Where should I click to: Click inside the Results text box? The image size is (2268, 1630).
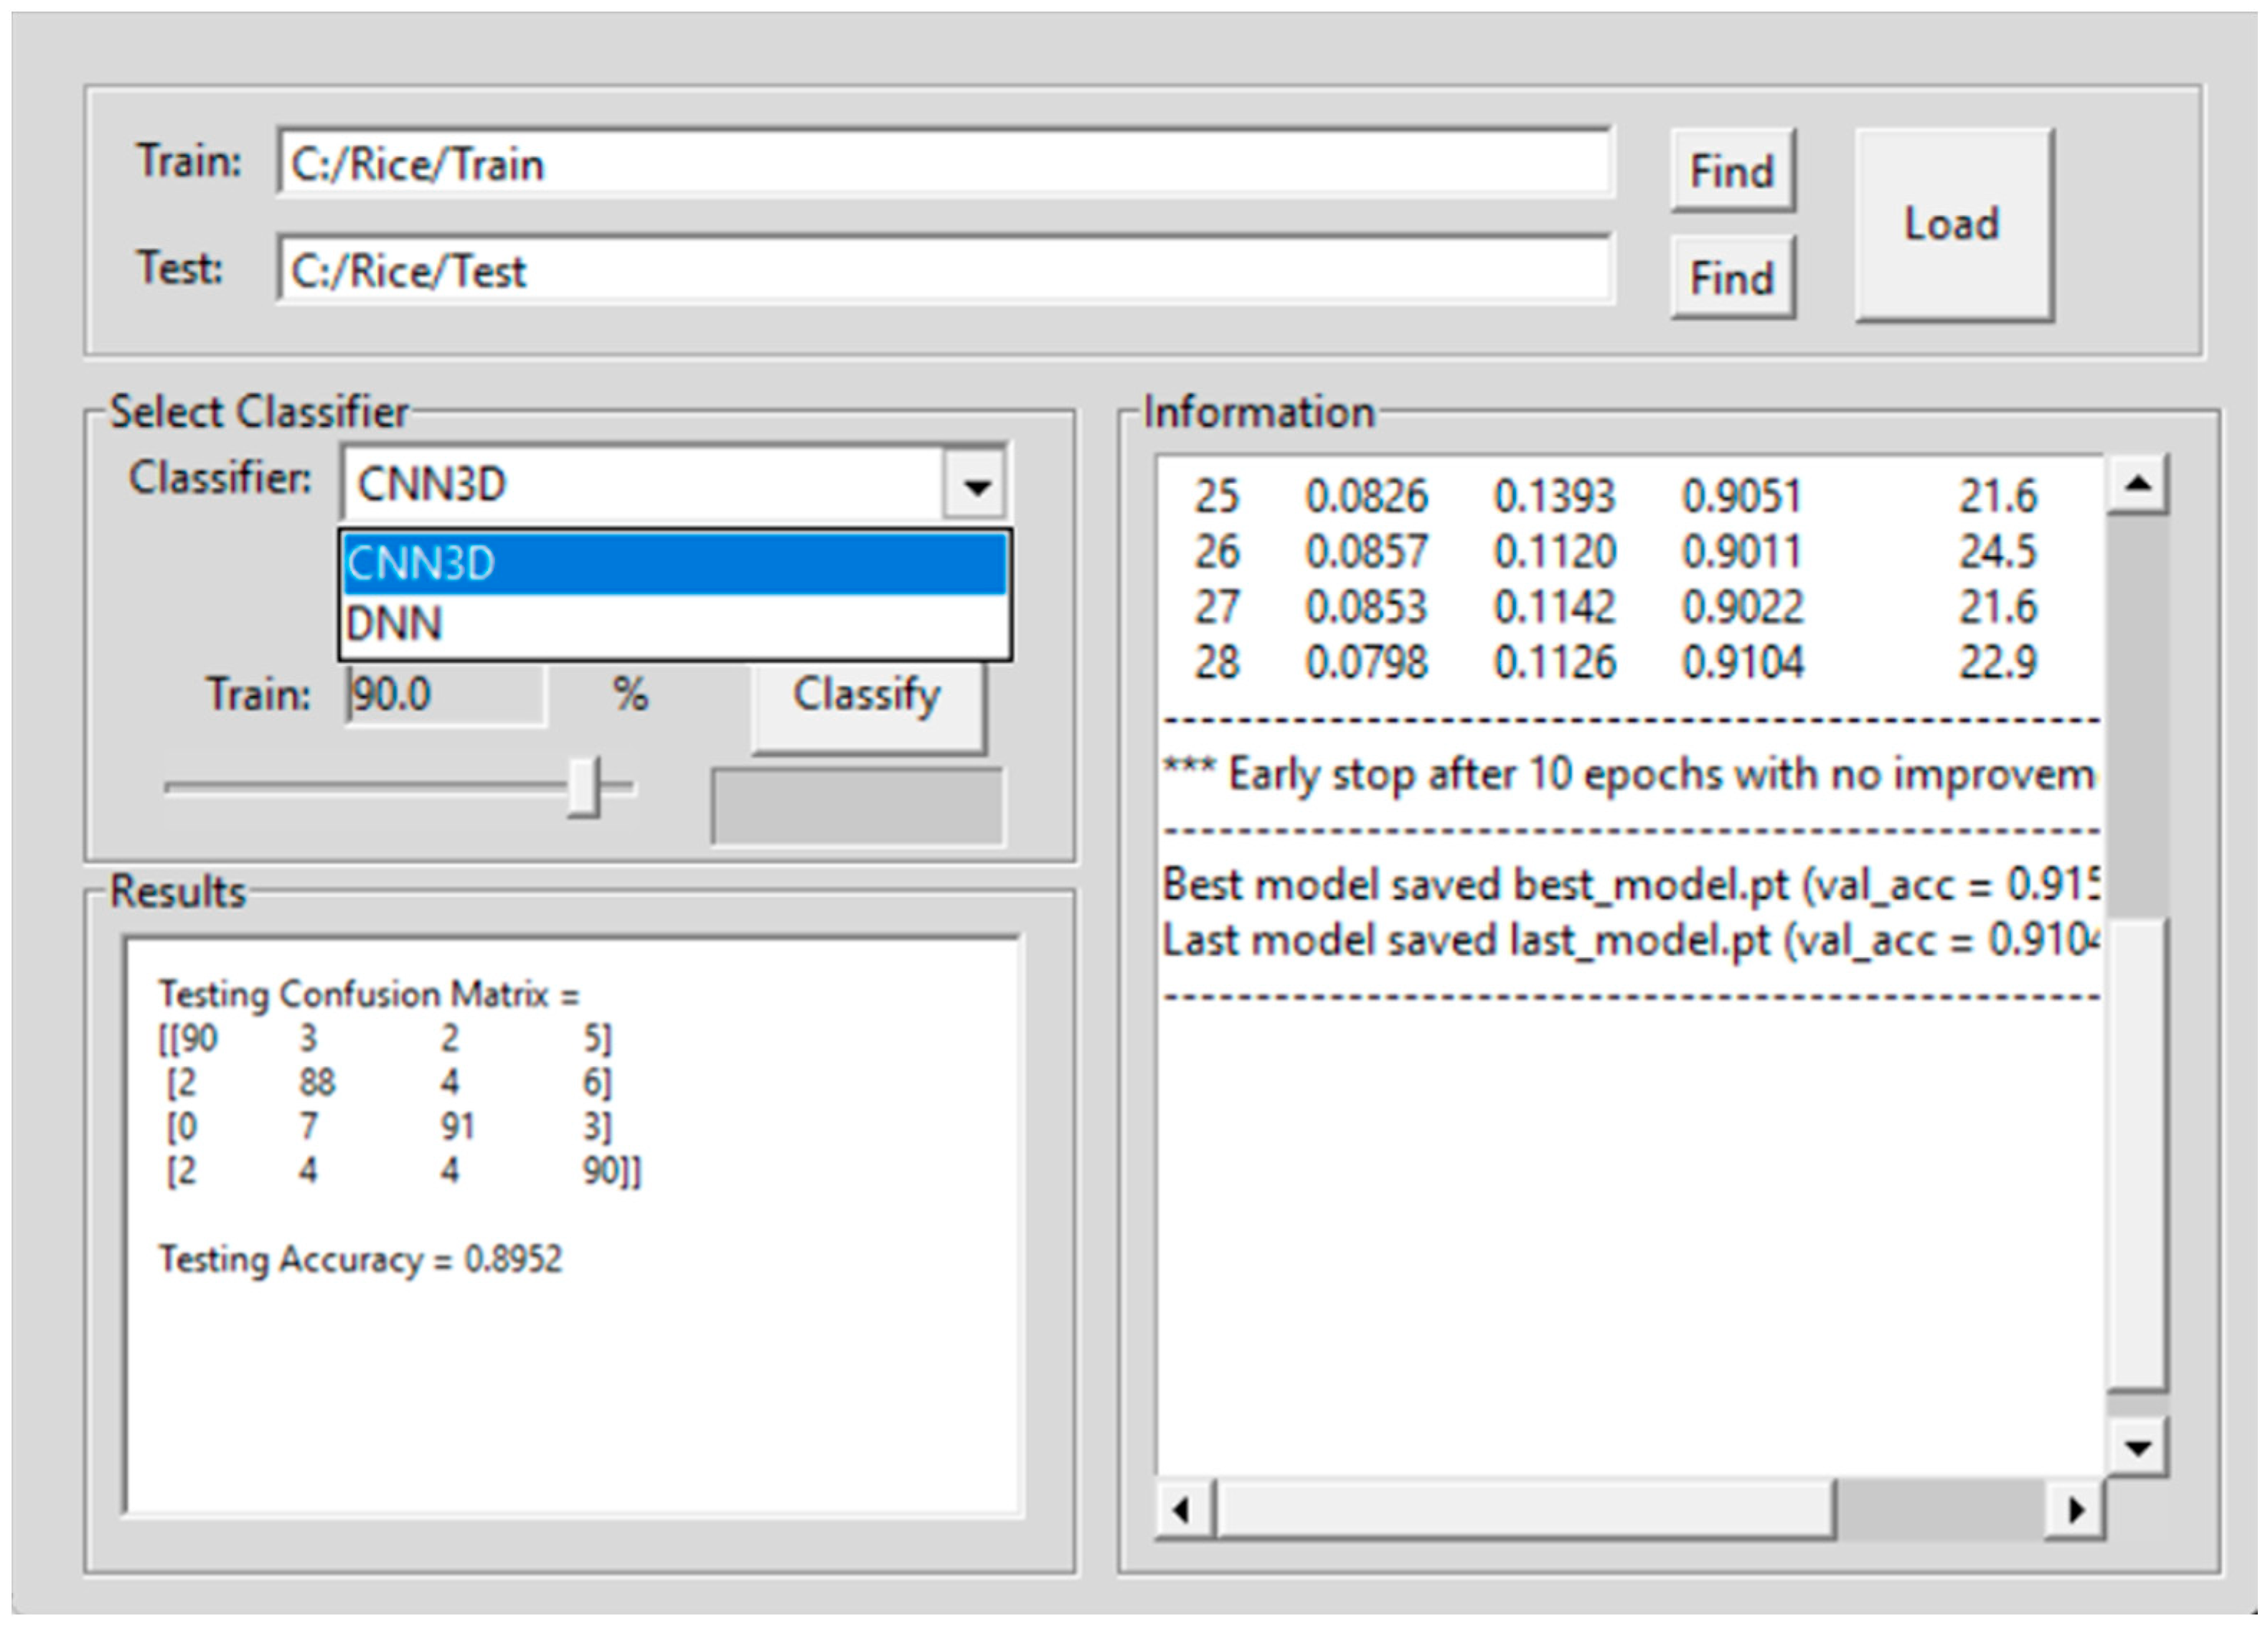[572, 1380]
